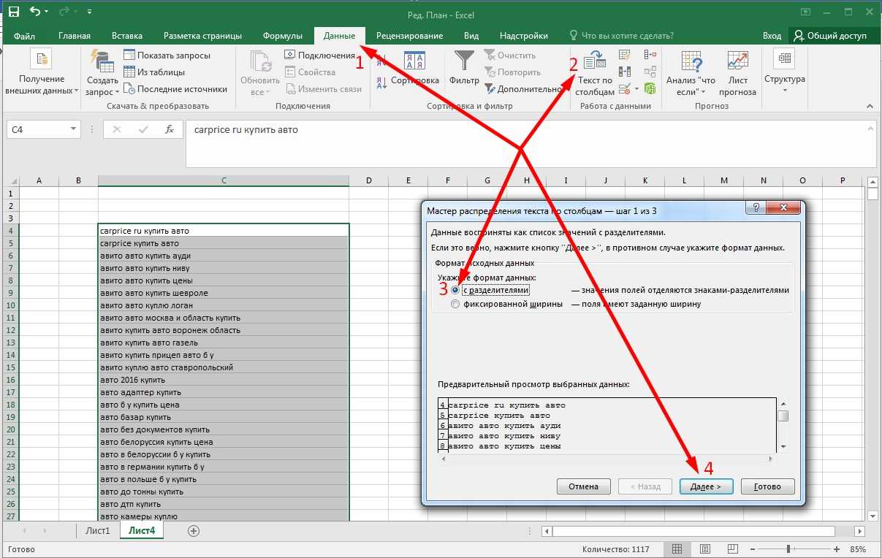Viewport: 882px width, 558px height.
Task: Click the Отмена button in wizard
Action: click(x=582, y=486)
